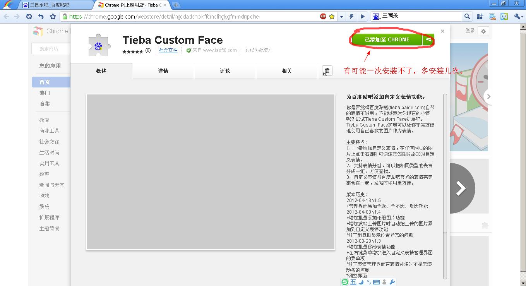Screen dimensions: 526x286
Task: Open the 社会交往 sidebar category
Action: pyautogui.click(x=49, y=142)
